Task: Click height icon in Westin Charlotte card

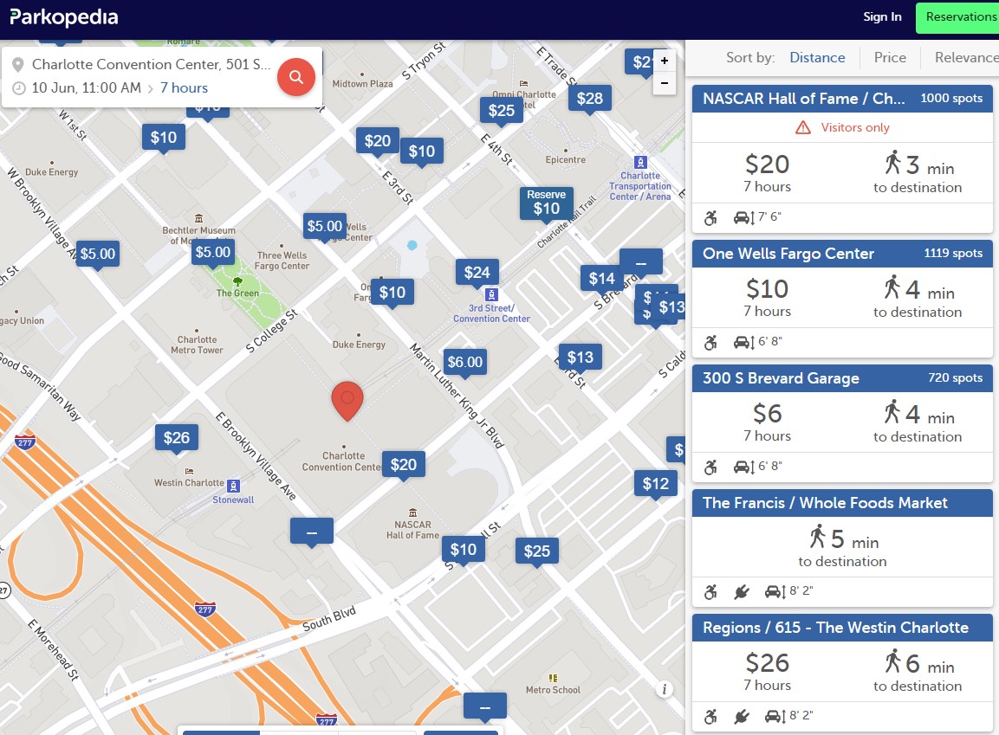Action: tap(775, 717)
